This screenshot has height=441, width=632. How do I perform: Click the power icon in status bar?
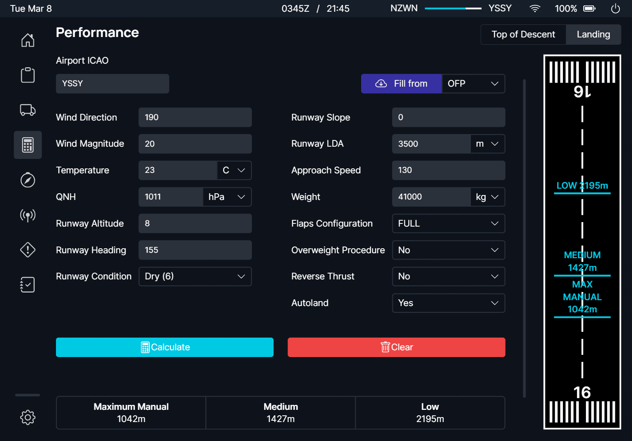pyautogui.click(x=615, y=9)
